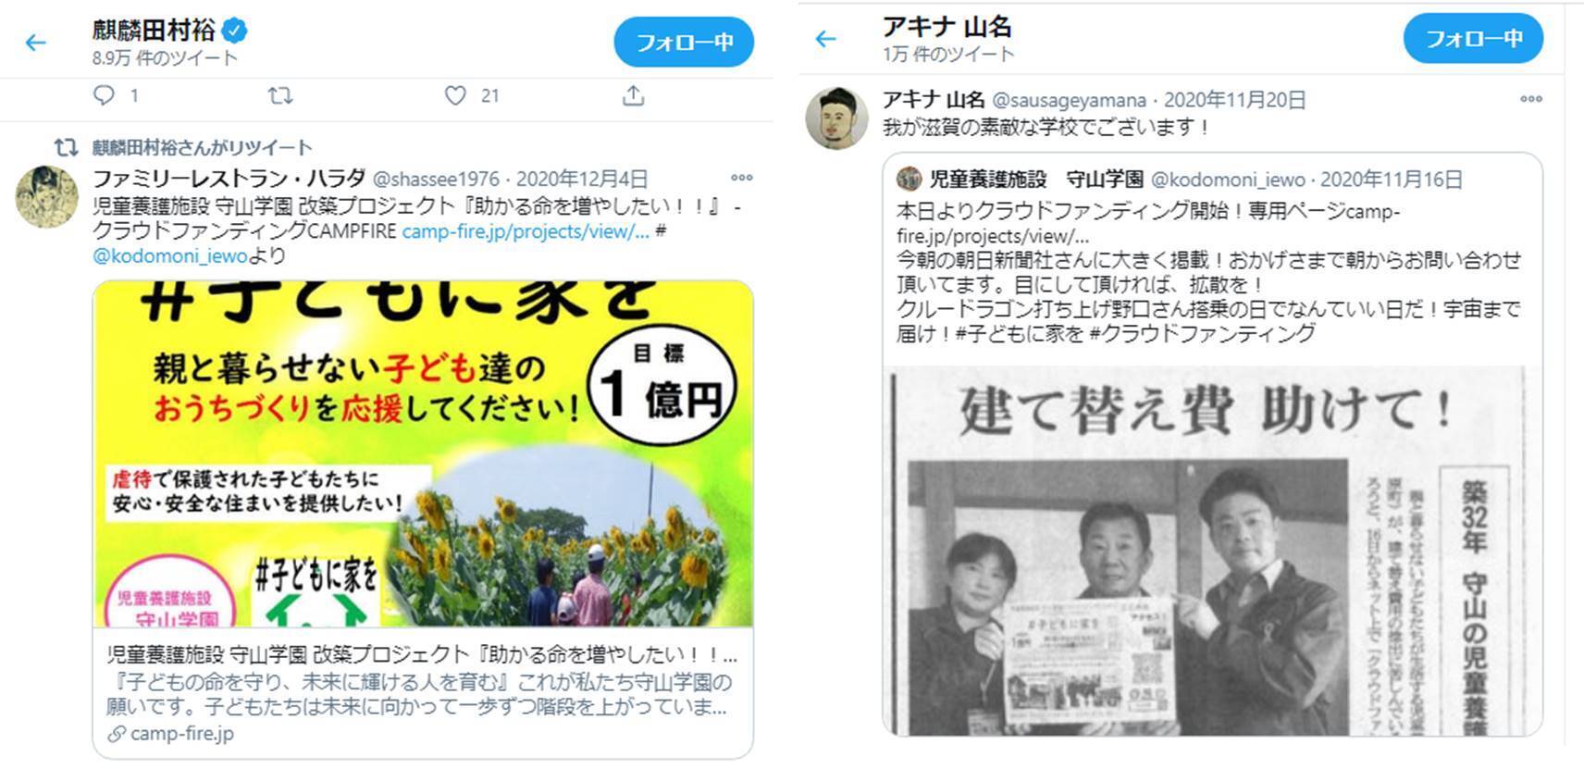Open verified badge next to 麒麟田村裕
The width and height of the screenshot is (1584, 769).
pyautogui.click(x=235, y=31)
